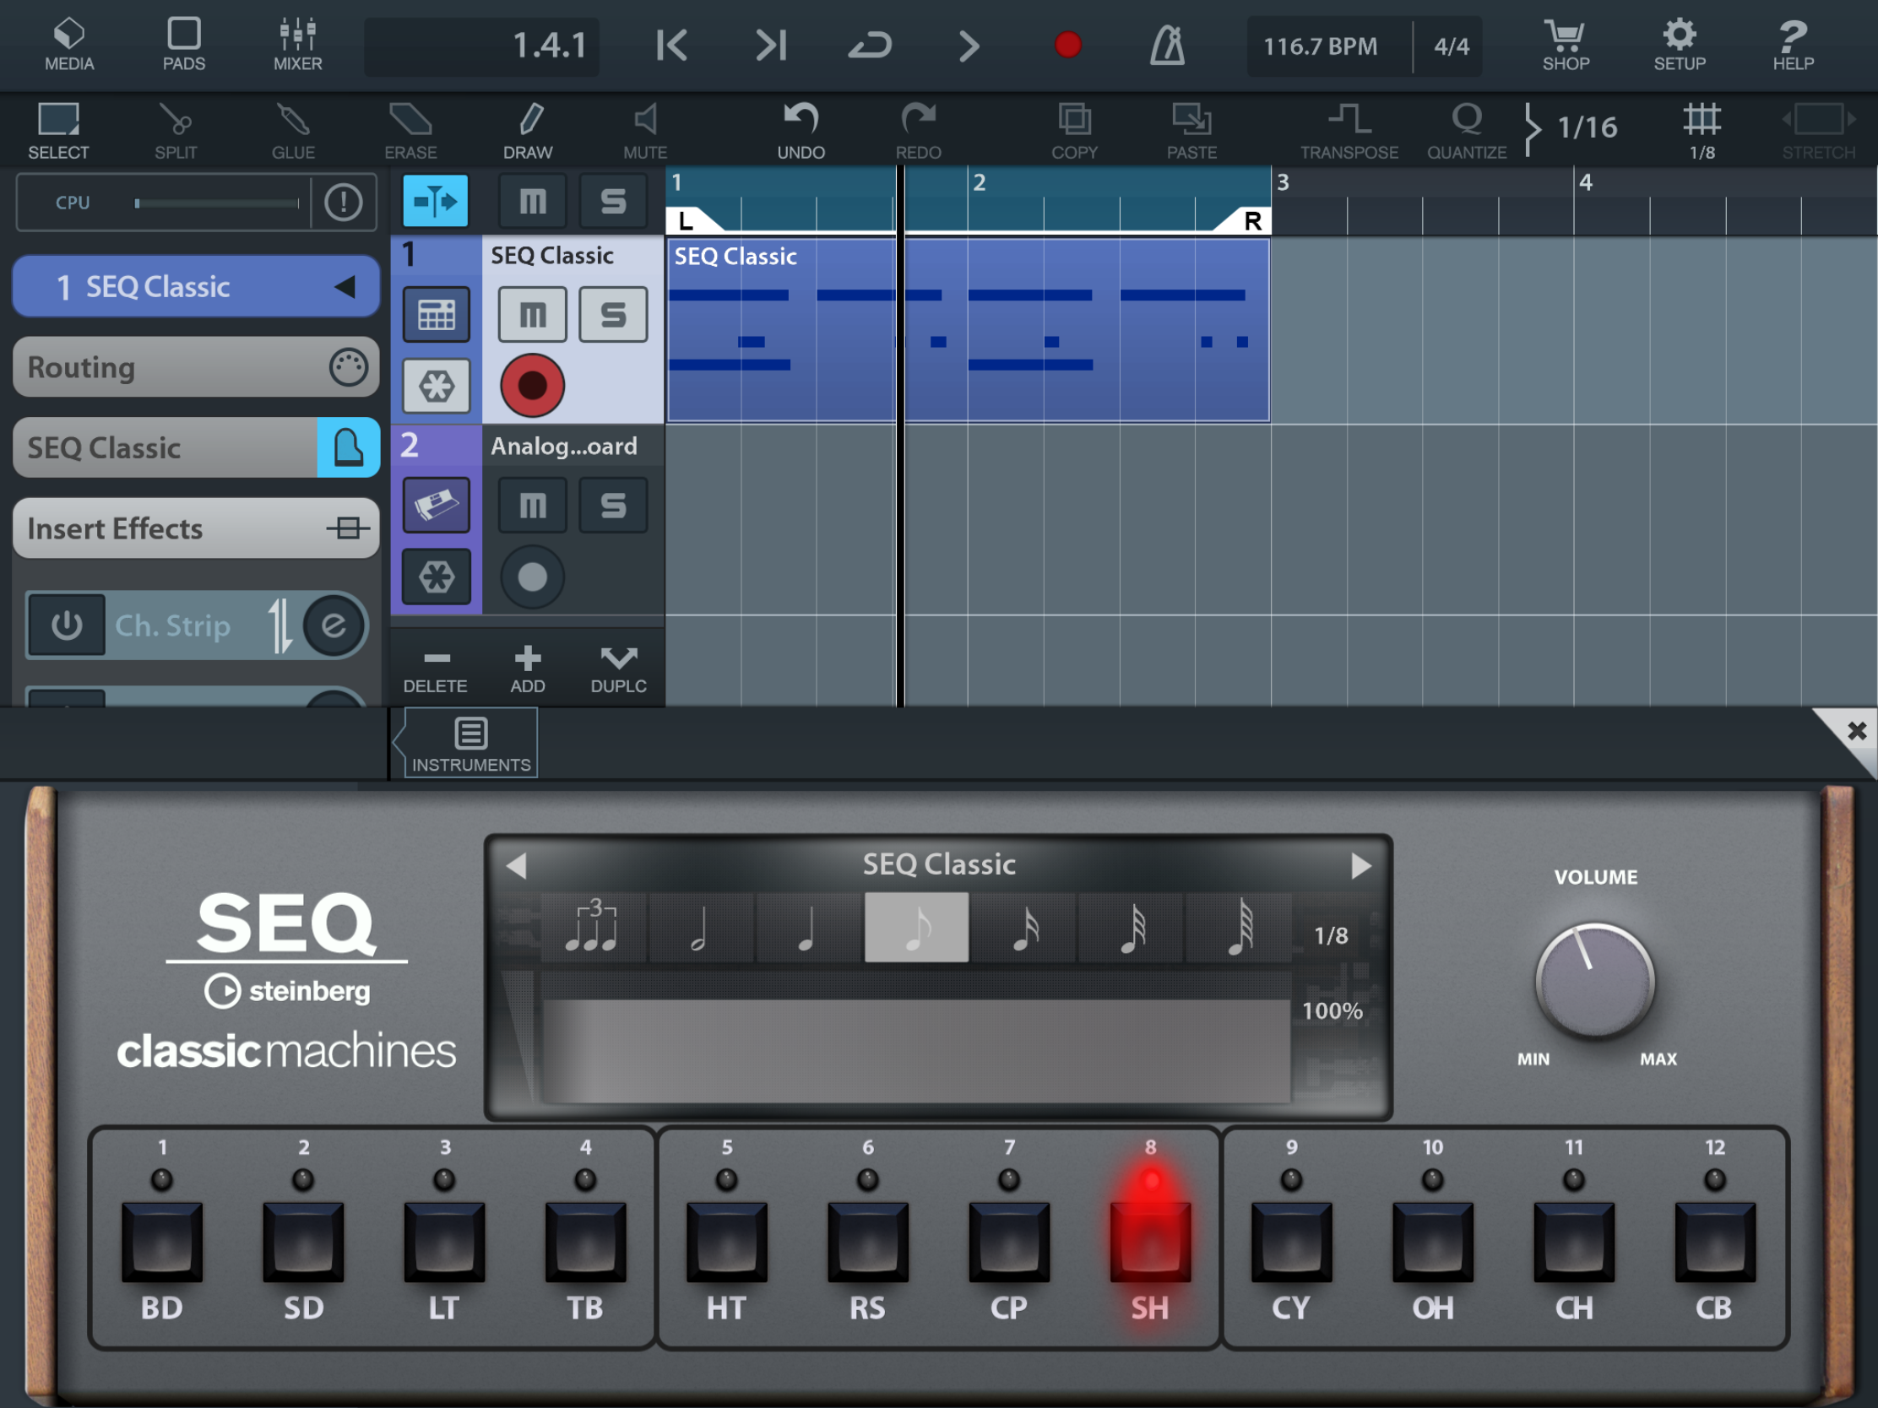Screen dimensions: 1878x1408
Task: Open the INSTRUMENTS tab
Action: (471, 745)
